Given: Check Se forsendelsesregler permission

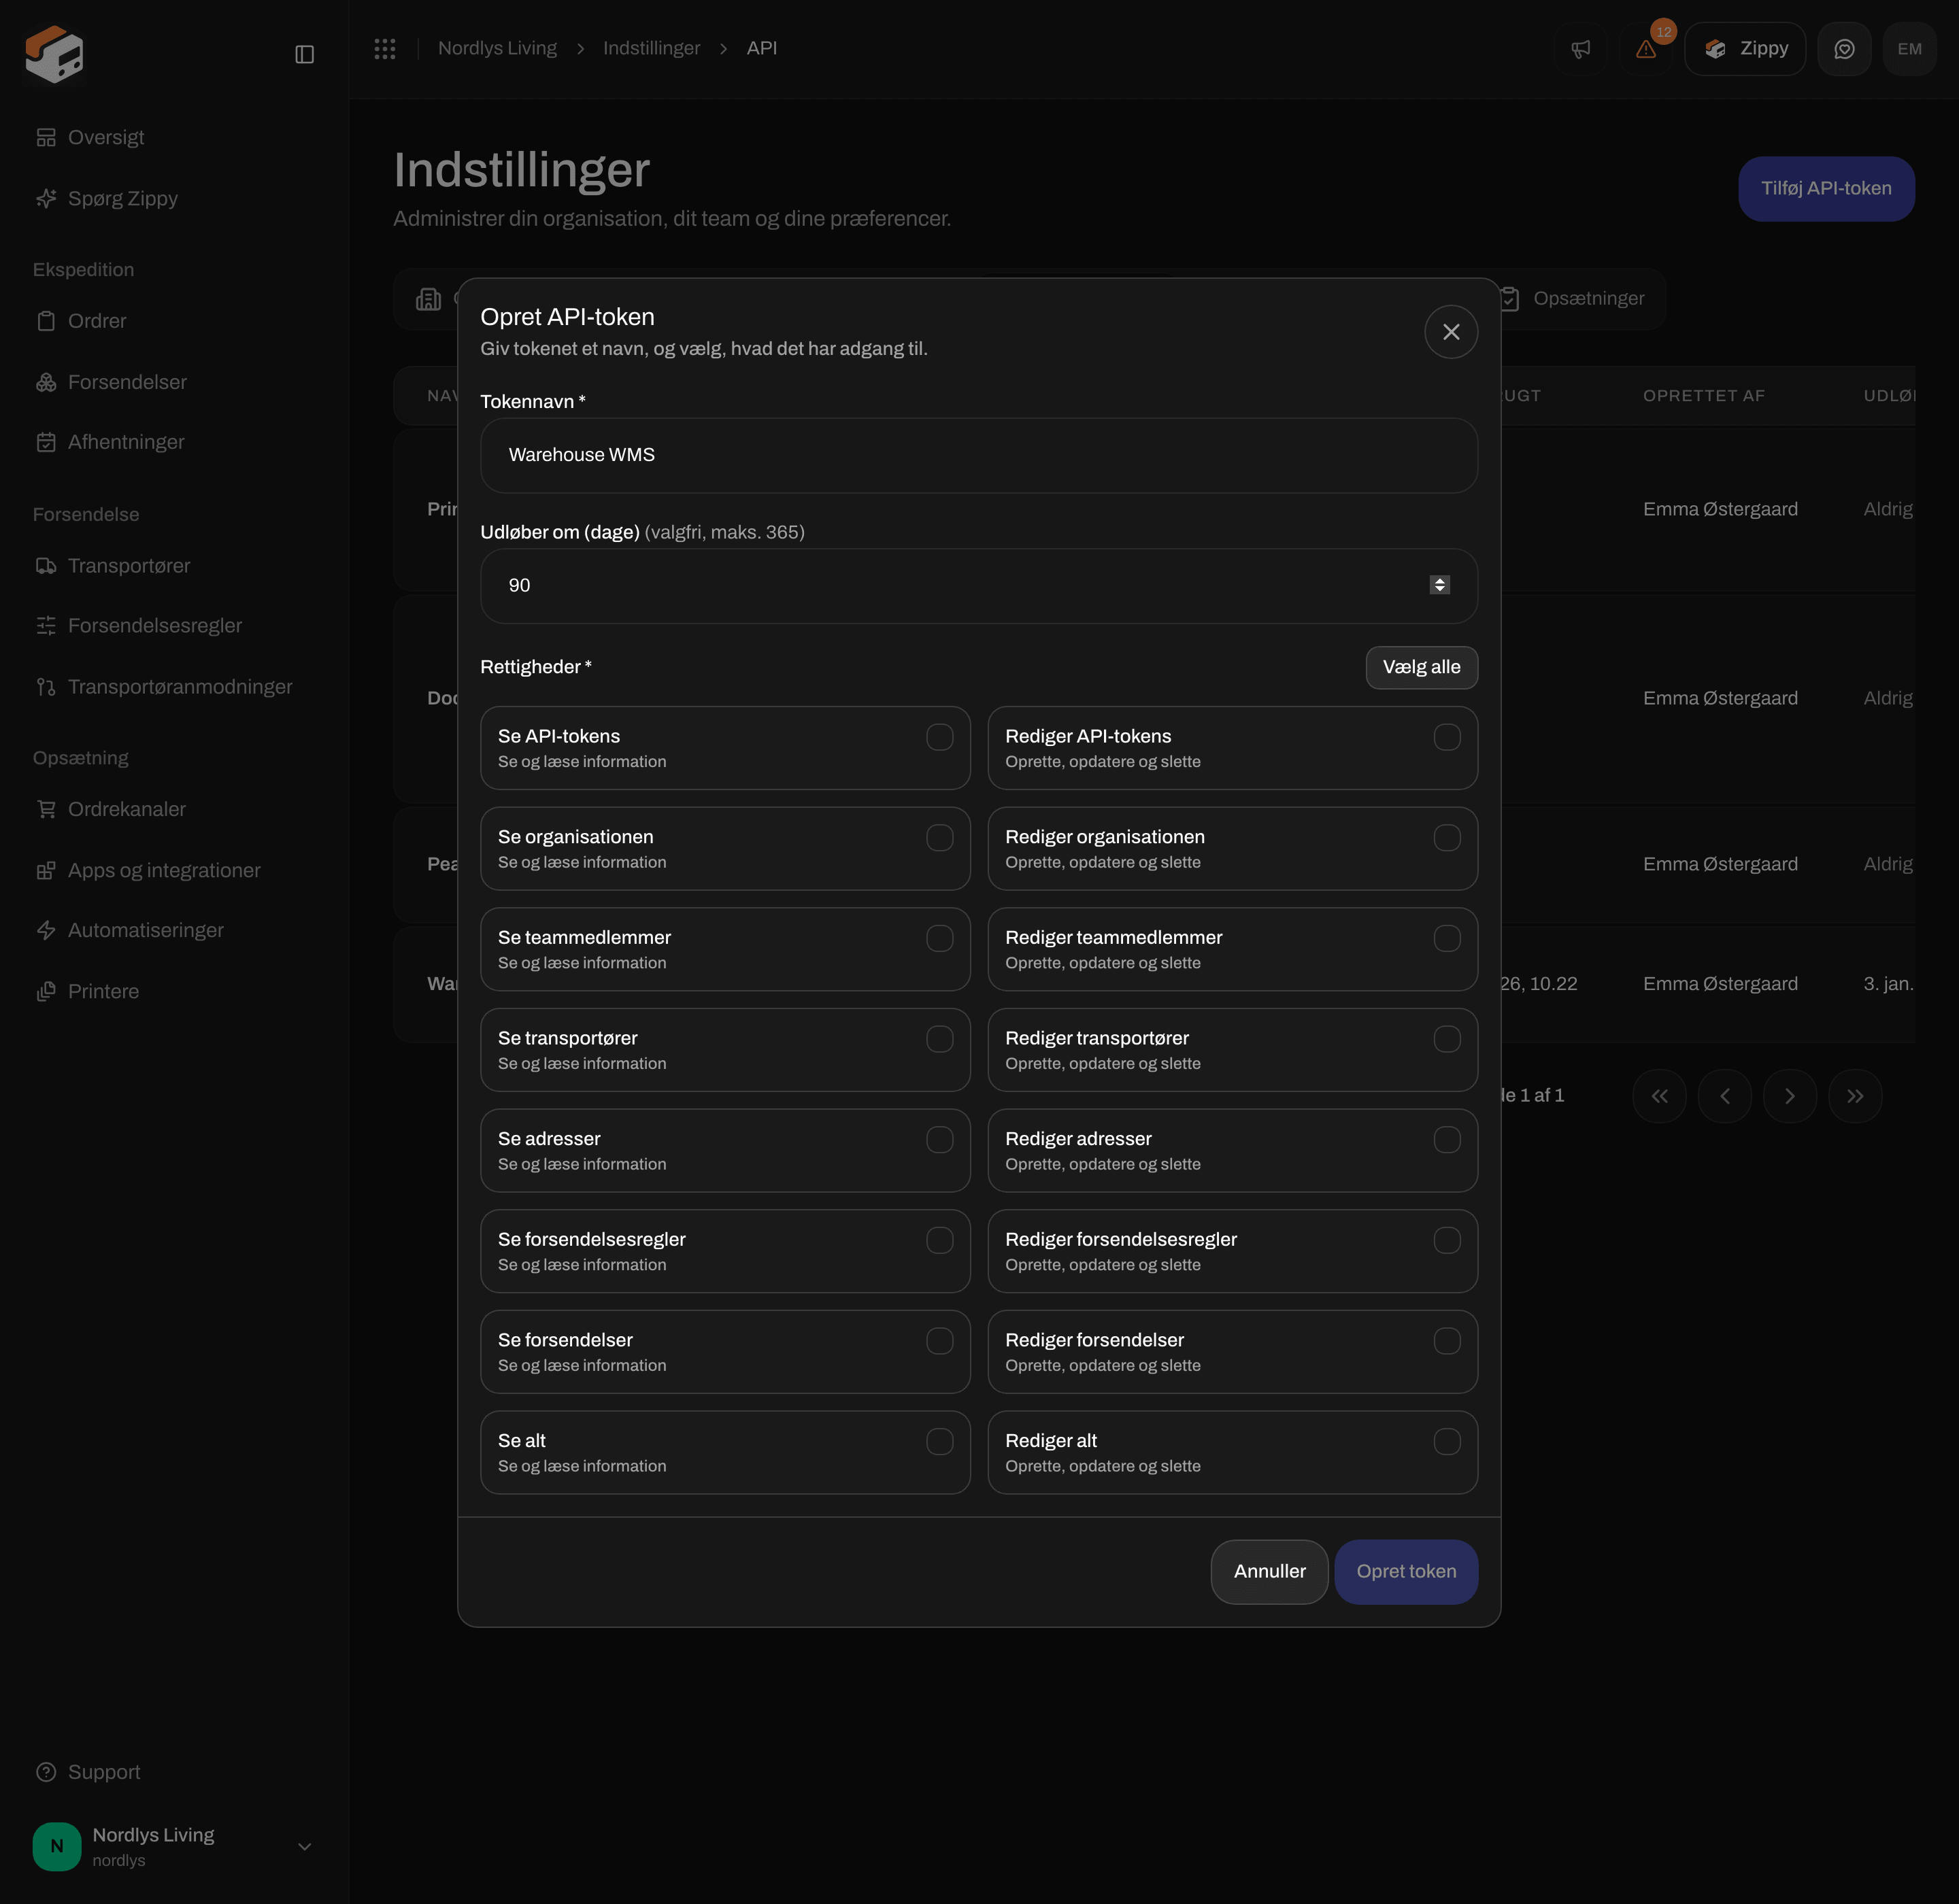Looking at the screenshot, I should (x=939, y=1240).
